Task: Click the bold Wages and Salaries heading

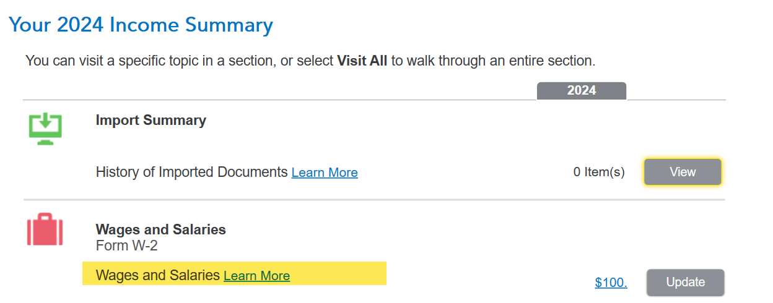Action: (x=161, y=230)
